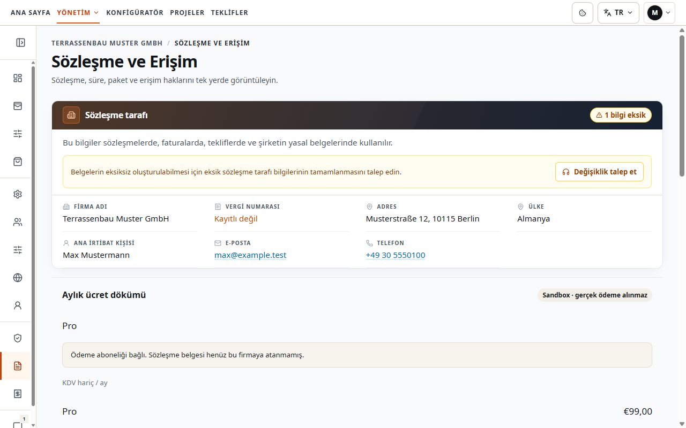
Task: Open the settings gear icon in sidebar
Action: pos(18,194)
